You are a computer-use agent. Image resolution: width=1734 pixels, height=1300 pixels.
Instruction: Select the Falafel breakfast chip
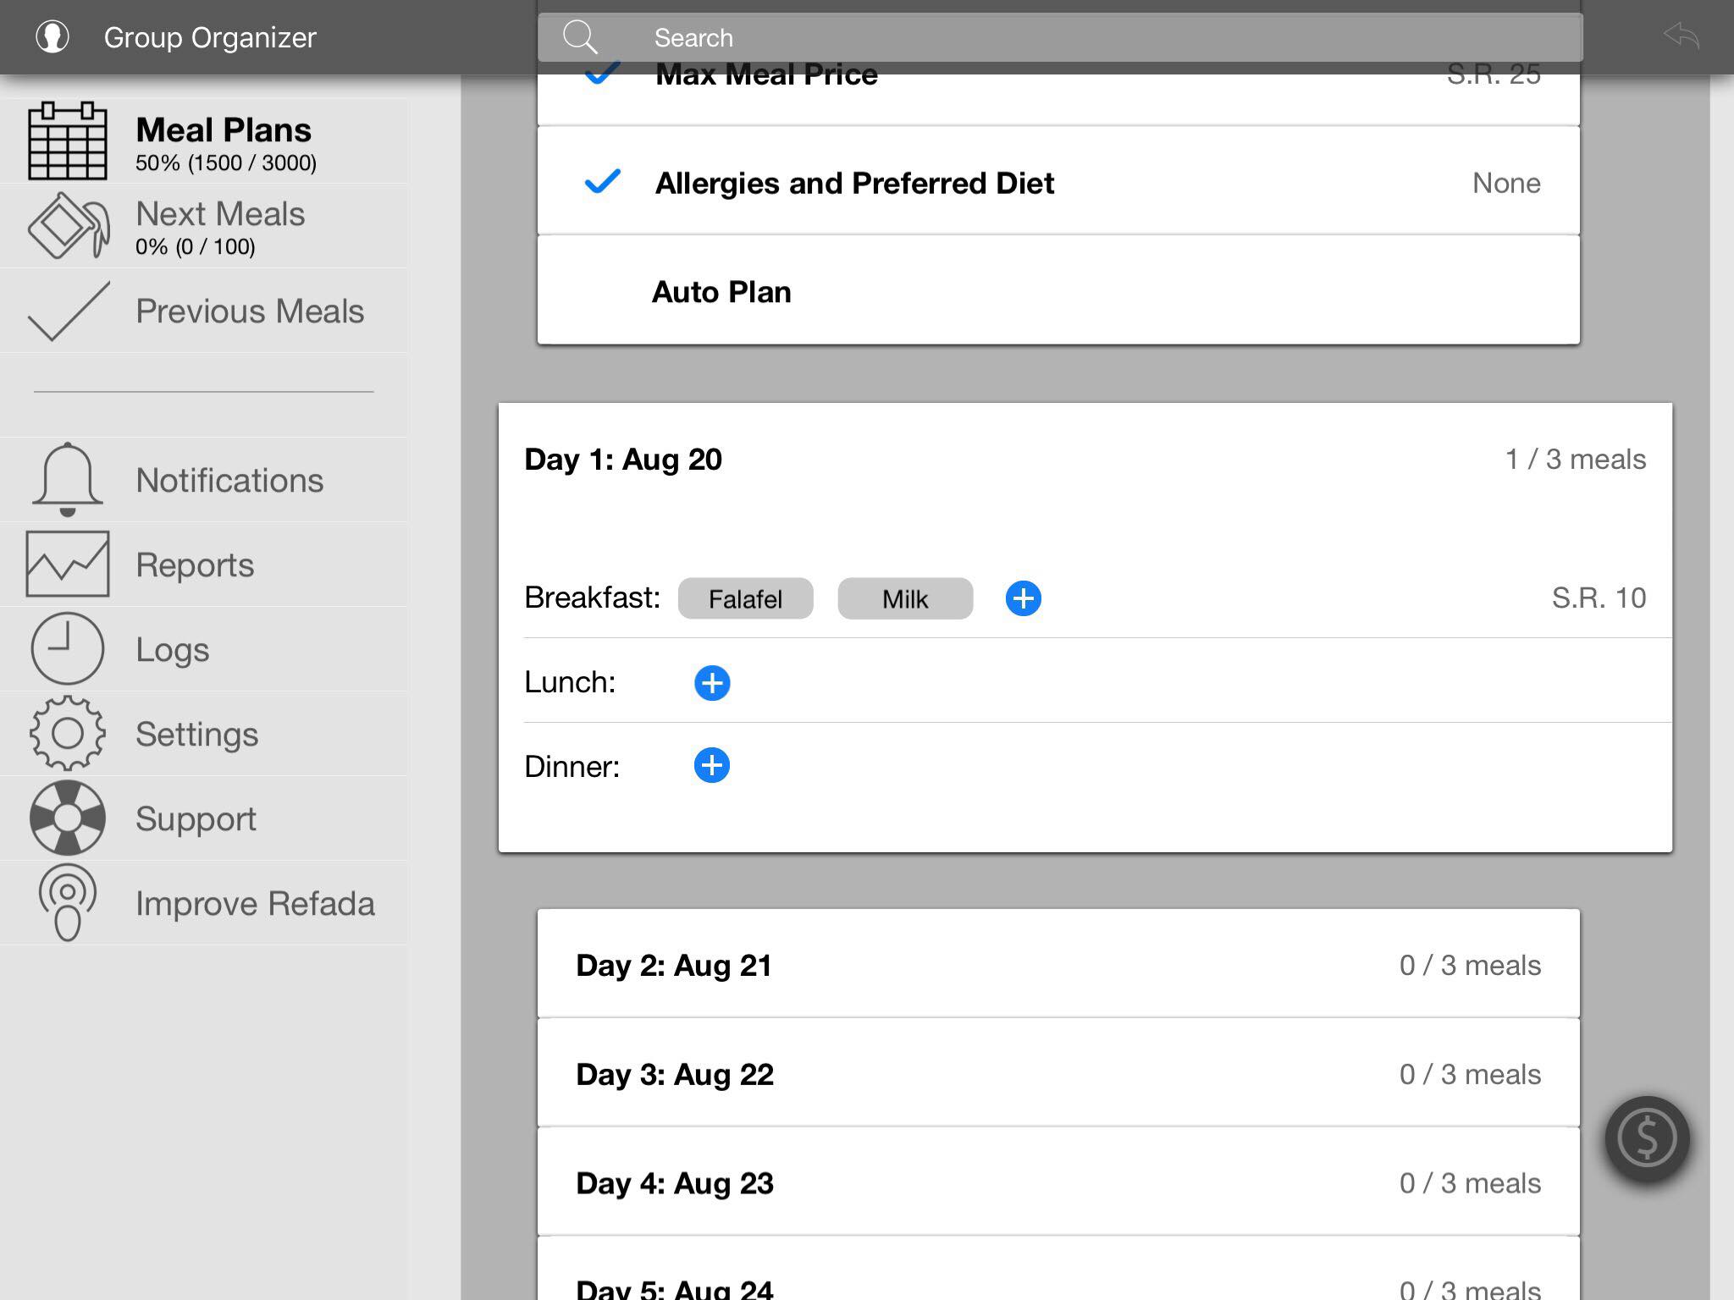pyautogui.click(x=745, y=599)
